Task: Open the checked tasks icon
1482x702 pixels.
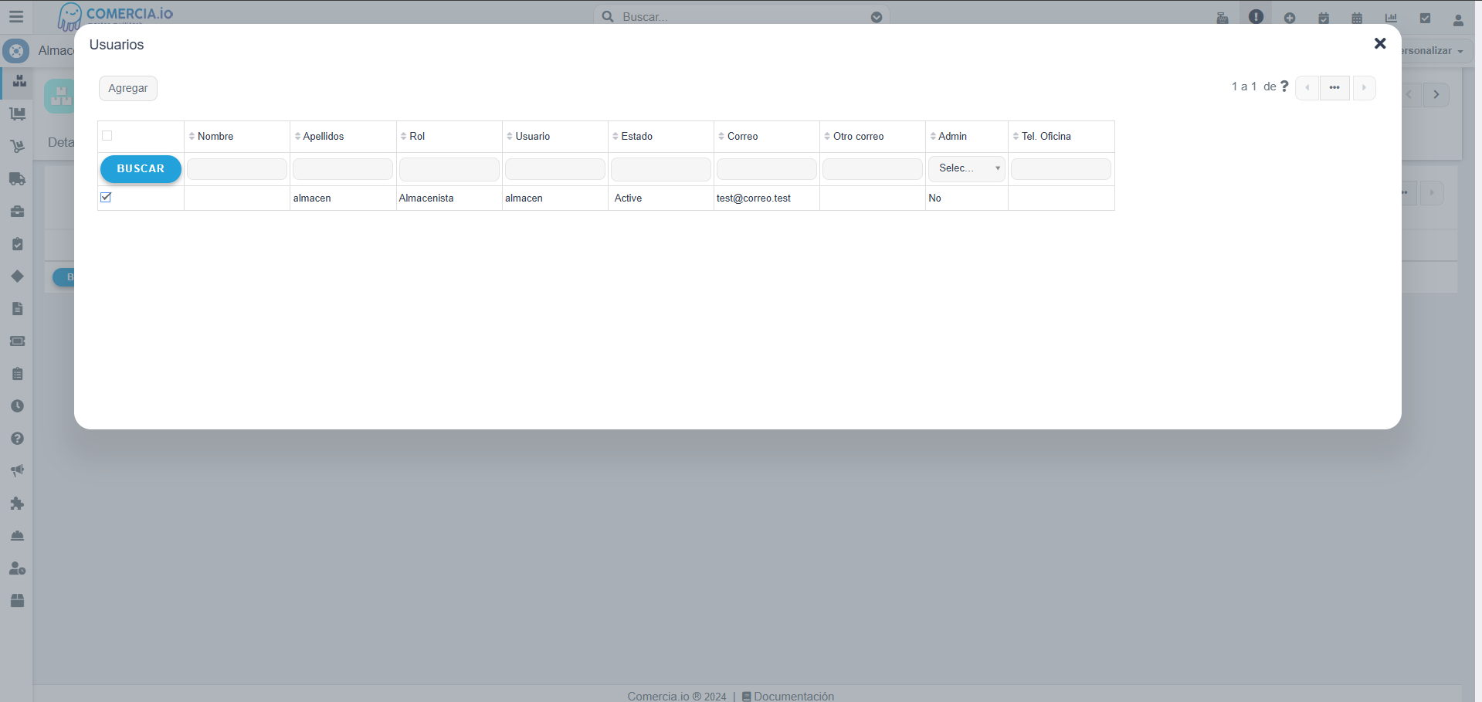Action: click(1425, 18)
